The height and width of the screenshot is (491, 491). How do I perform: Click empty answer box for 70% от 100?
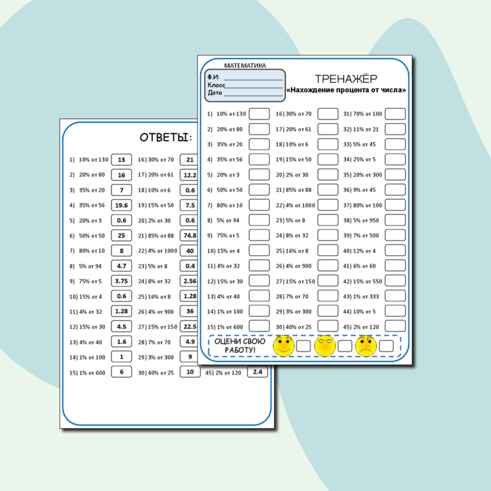(x=395, y=114)
